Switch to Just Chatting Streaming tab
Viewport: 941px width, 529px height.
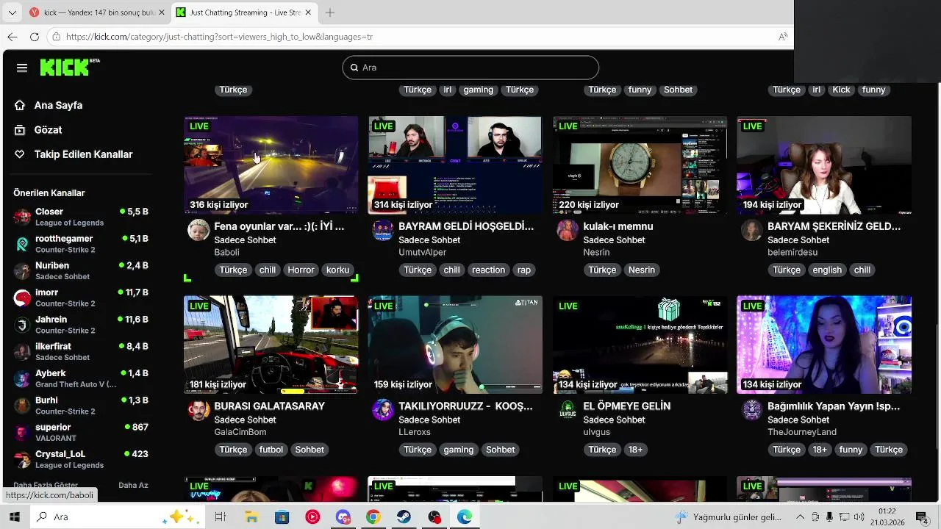pyautogui.click(x=245, y=12)
